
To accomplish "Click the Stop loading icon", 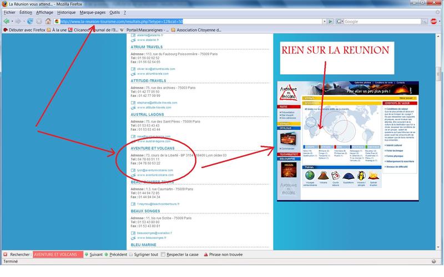I will click(38, 21).
